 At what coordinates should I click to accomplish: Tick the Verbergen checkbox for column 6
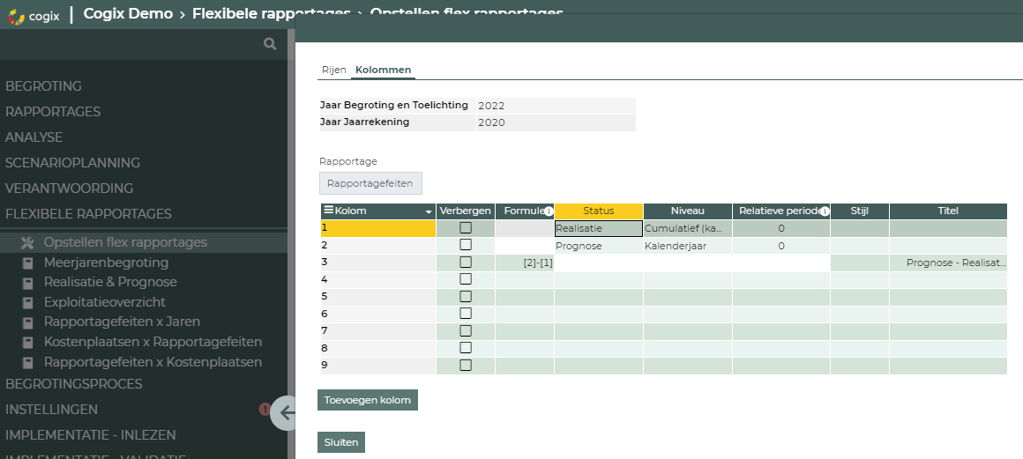[465, 314]
